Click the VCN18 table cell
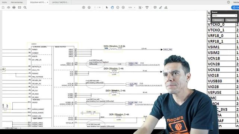 pos(221,58)
